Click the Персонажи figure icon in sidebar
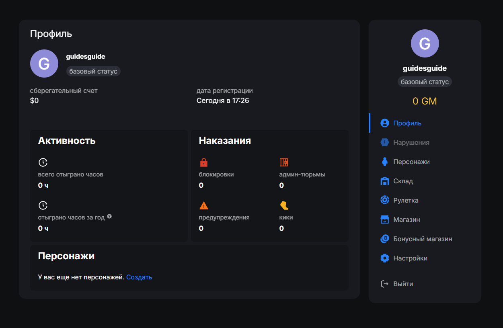This screenshot has width=503, height=328. pyautogui.click(x=385, y=162)
